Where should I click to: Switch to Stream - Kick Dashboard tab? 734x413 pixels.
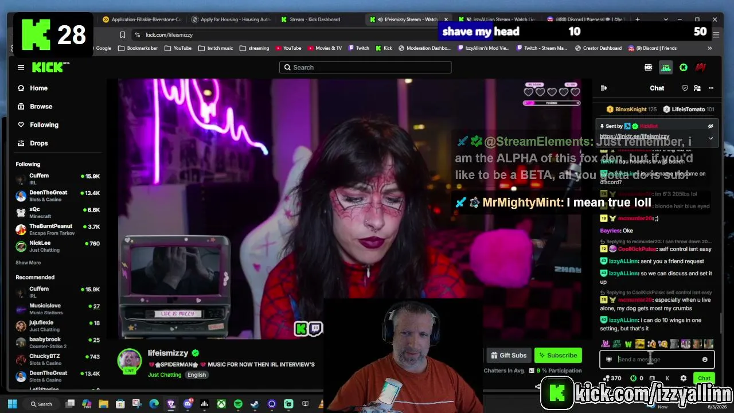[314, 20]
